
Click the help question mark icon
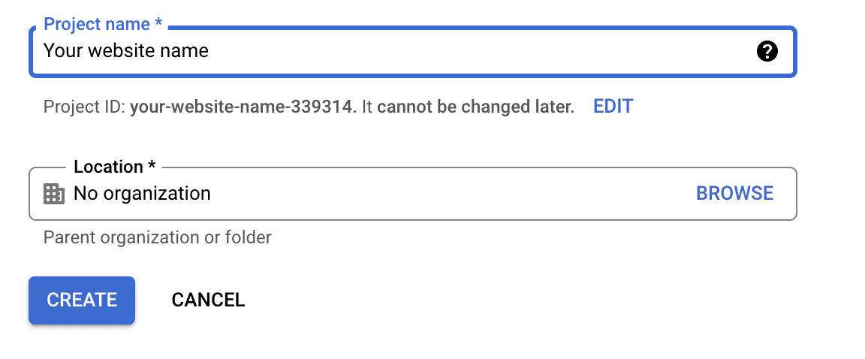(767, 52)
